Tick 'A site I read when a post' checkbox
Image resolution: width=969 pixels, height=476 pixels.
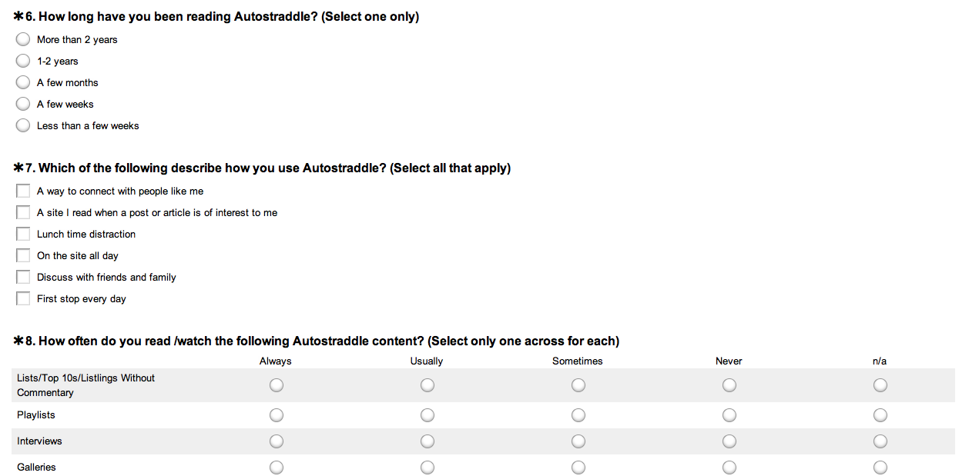23,212
